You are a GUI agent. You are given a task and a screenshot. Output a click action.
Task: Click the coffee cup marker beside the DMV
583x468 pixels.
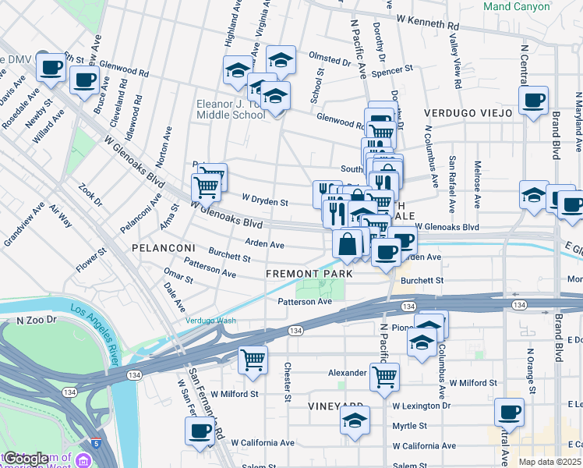pos(51,68)
